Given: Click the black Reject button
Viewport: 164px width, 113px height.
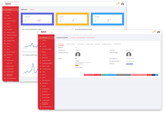Looking at the screenshot, I should [x=153, y=75].
